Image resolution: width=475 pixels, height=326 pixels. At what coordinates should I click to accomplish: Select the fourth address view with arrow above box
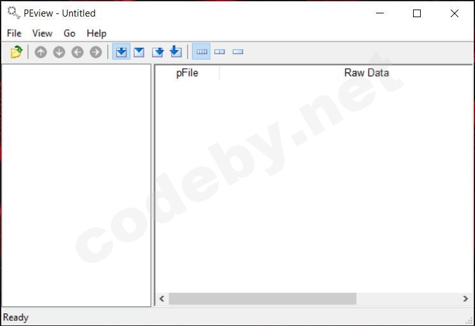[x=176, y=52]
